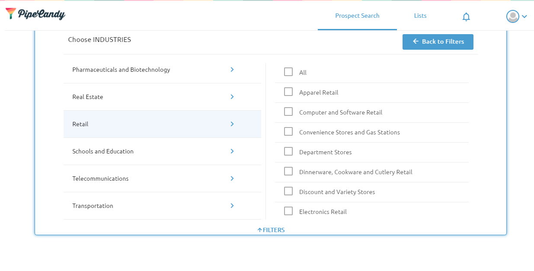Screen dimensions: 534x271
Task: Select Electronics Retail checkbox
Action: [288, 211]
